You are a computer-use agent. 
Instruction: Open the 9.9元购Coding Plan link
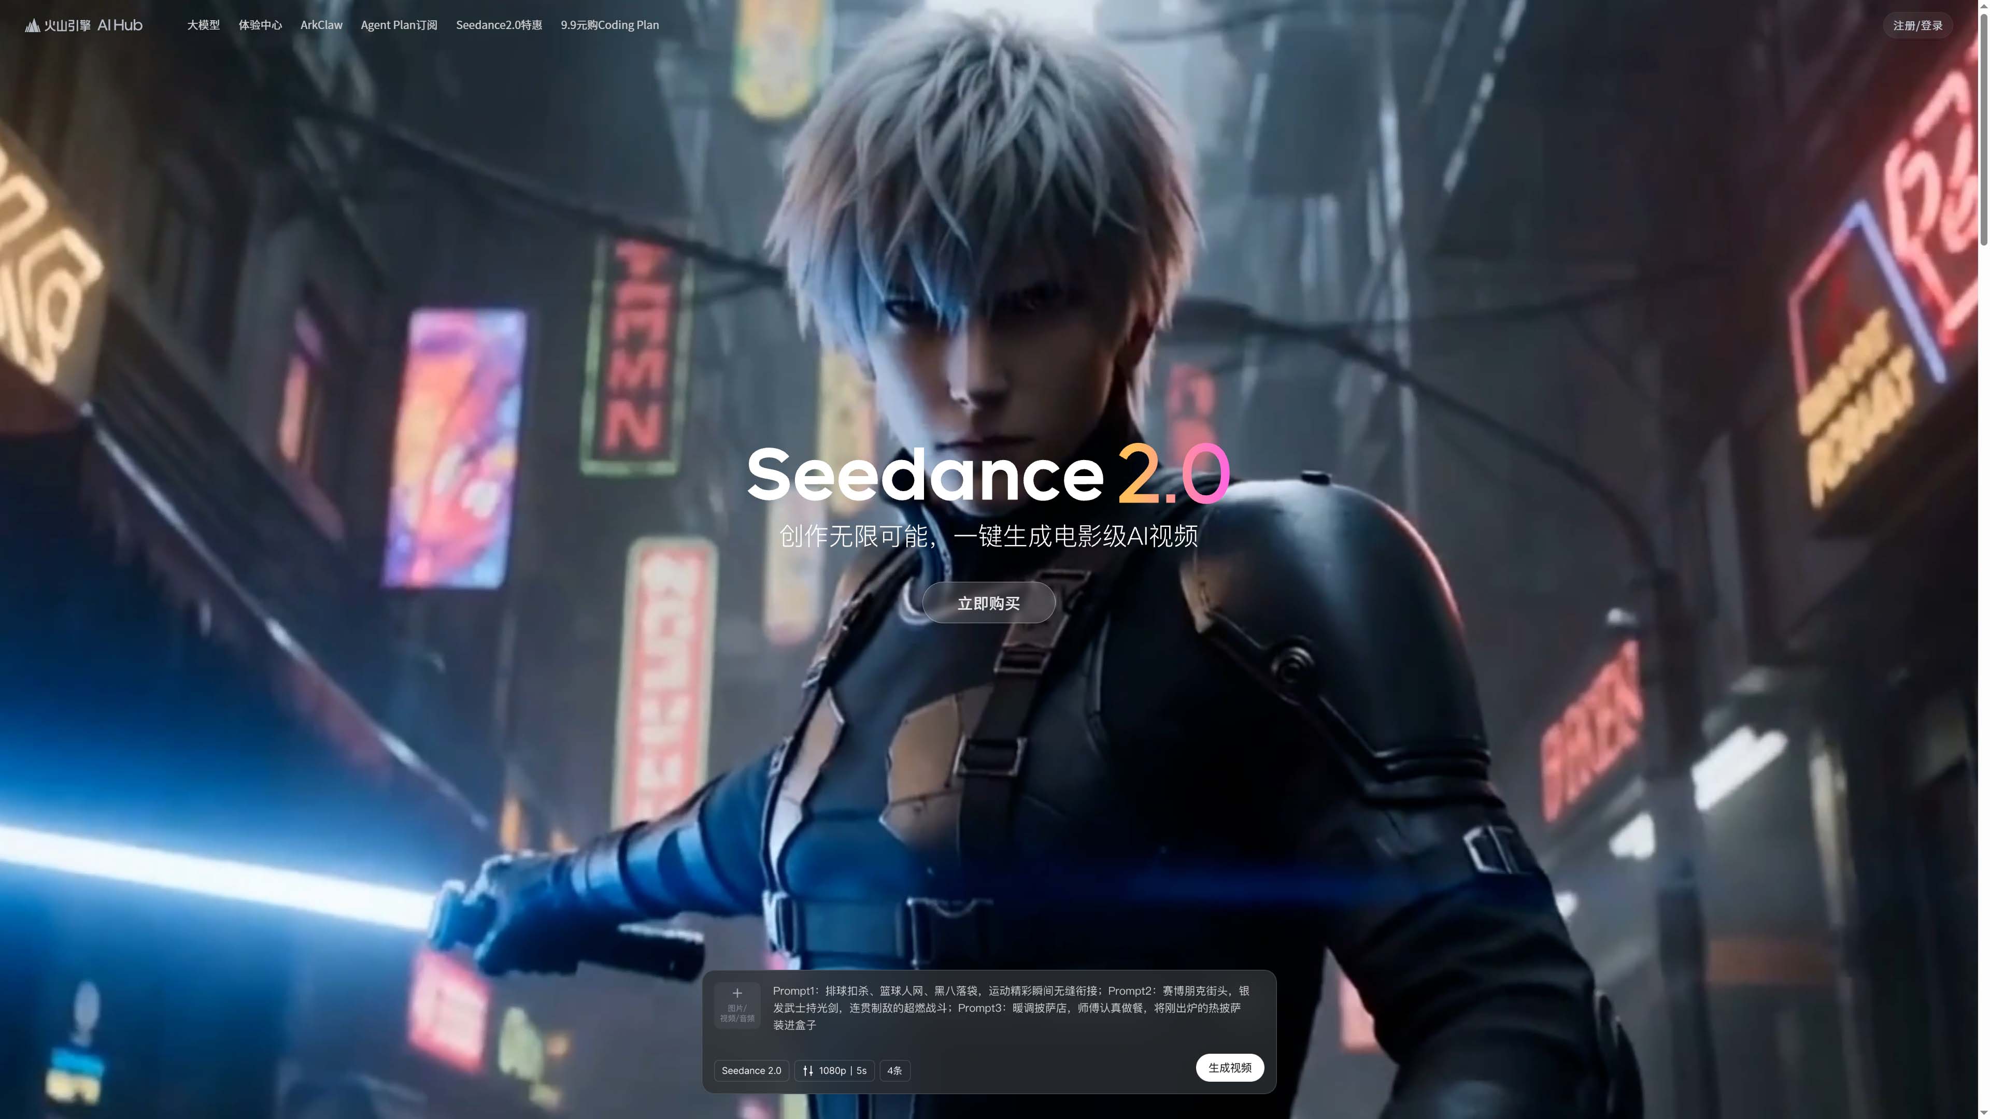click(609, 25)
